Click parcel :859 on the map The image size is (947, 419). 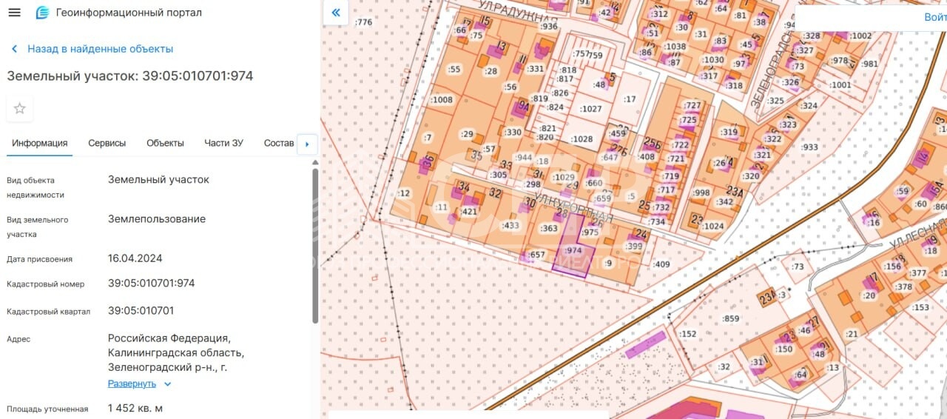click(730, 319)
